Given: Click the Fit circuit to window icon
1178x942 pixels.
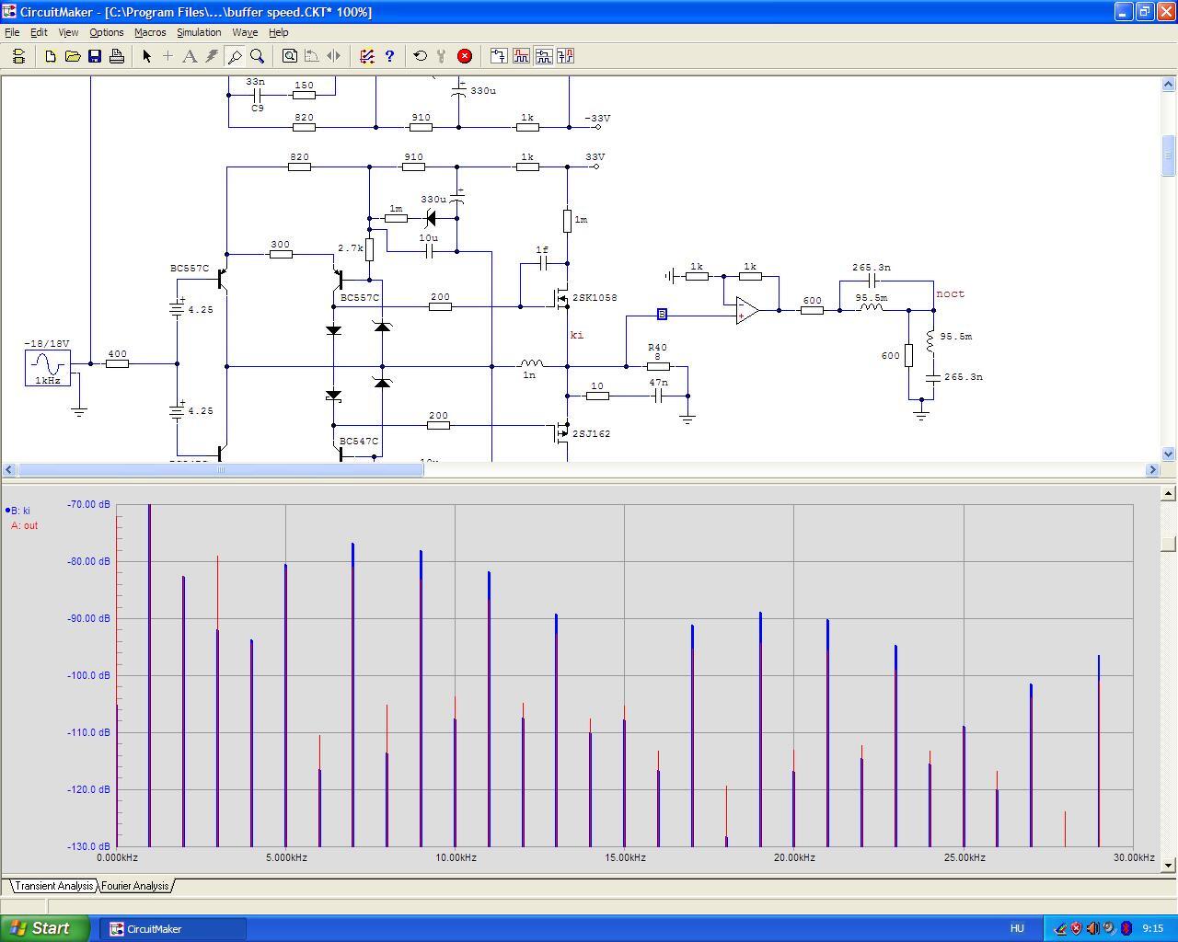Looking at the screenshot, I should pyautogui.click(x=290, y=56).
